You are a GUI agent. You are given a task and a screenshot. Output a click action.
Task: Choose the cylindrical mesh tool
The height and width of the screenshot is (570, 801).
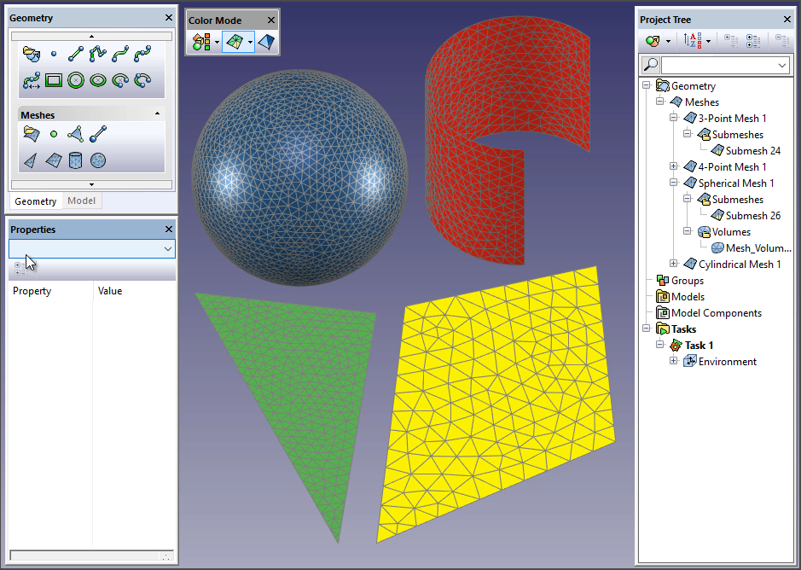(x=76, y=160)
